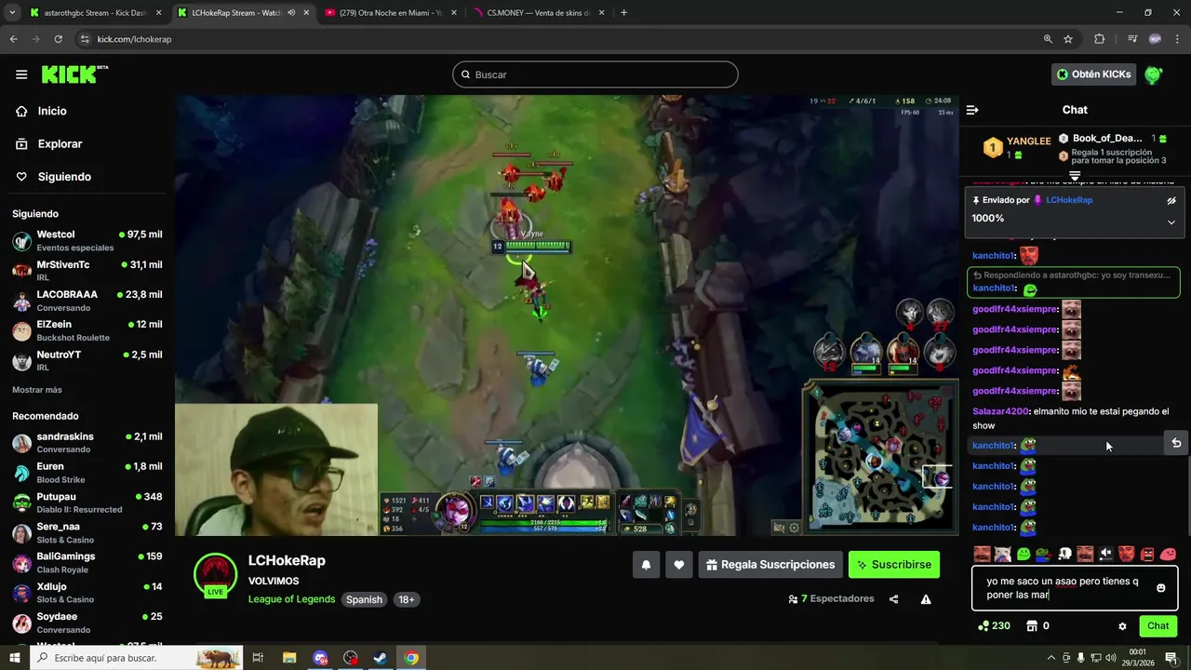Collapse the chat panel with arrow icon
Screen dimensions: 1191x670
click(x=972, y=110)
